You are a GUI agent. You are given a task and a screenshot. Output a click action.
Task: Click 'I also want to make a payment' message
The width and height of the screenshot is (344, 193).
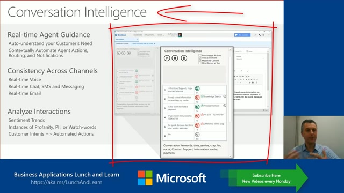(x=178, y=108)
